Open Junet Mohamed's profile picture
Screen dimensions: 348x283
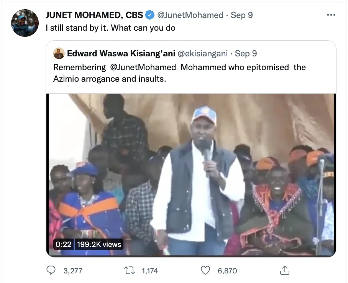tap(25, 23)
